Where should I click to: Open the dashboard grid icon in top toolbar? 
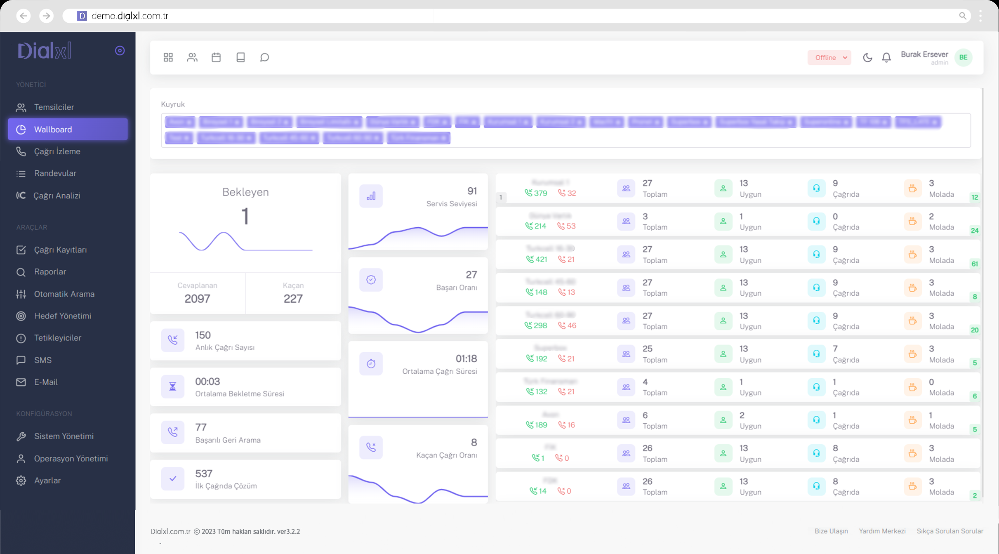pyautogui.click(x=168, y=57)
